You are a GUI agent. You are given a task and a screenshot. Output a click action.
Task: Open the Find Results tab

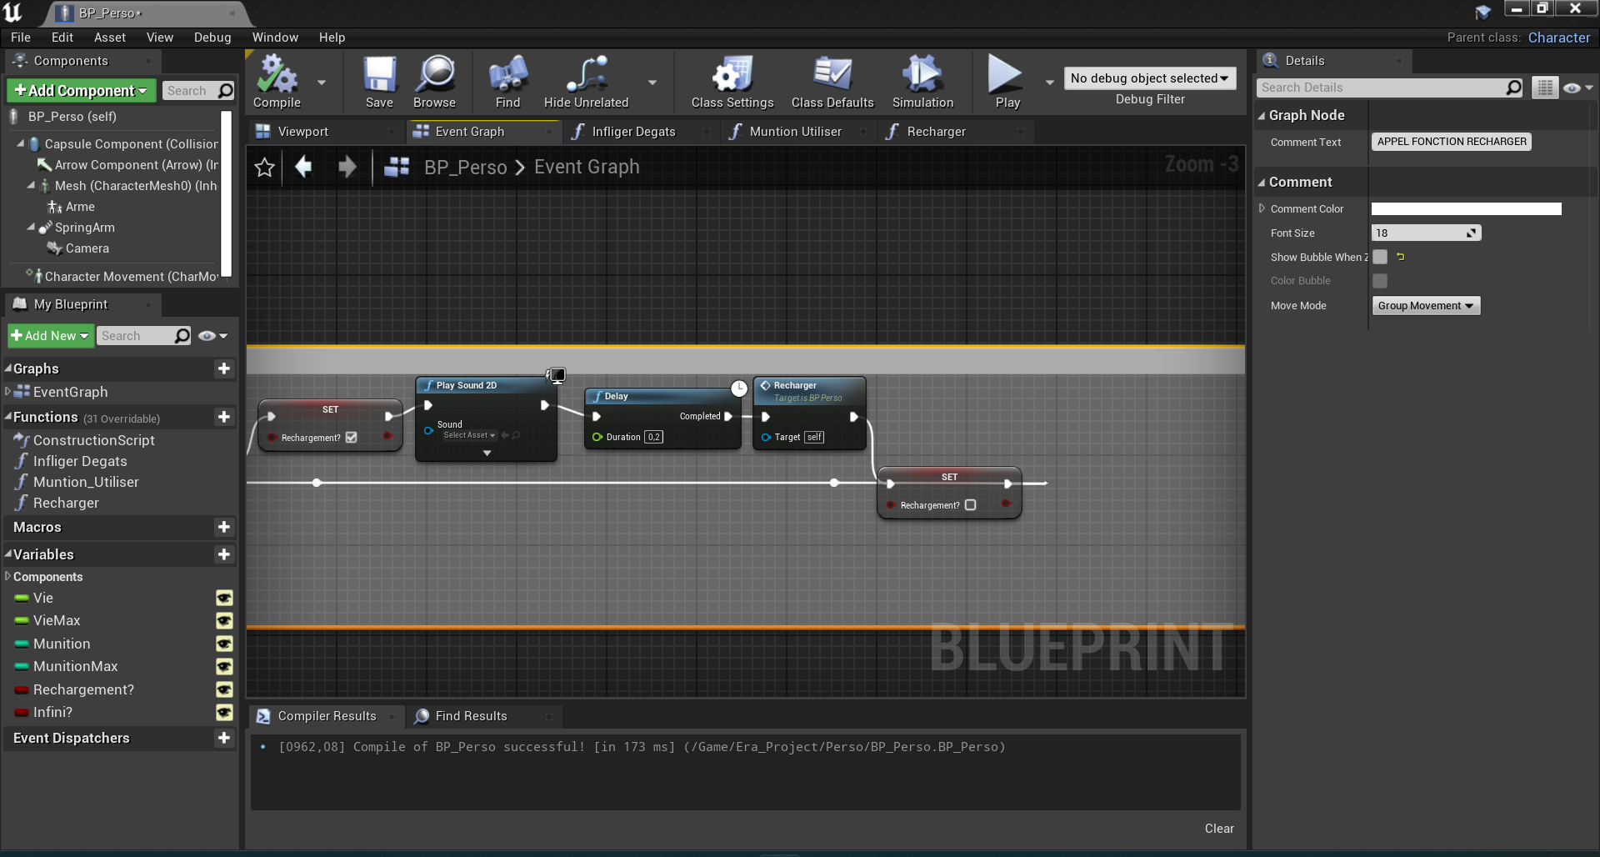point(471,716)
